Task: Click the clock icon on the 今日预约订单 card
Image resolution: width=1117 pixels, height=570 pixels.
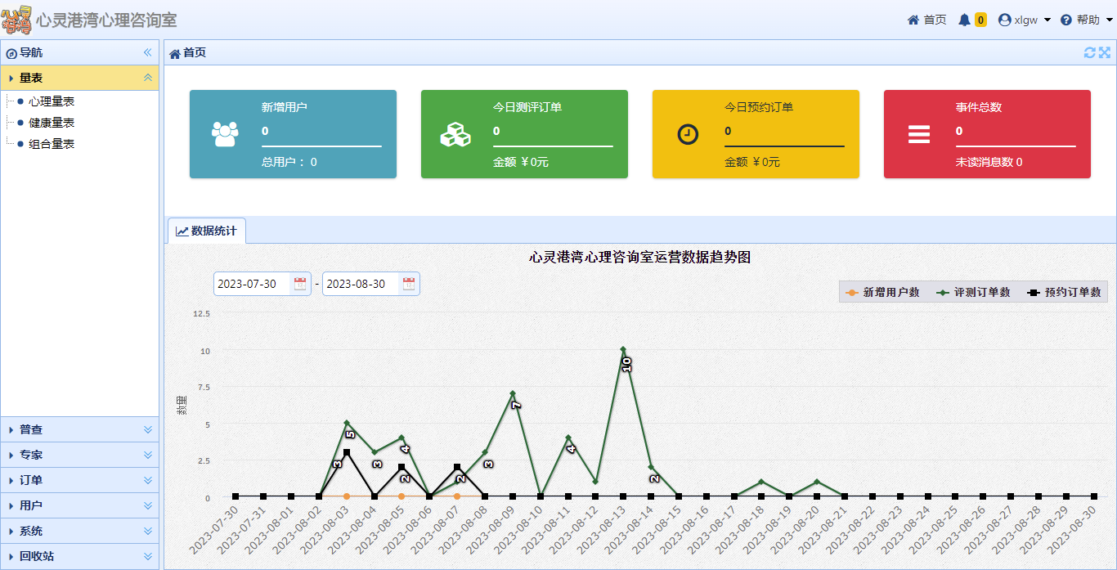Action: pyautogui.click(x=688, y=134)
